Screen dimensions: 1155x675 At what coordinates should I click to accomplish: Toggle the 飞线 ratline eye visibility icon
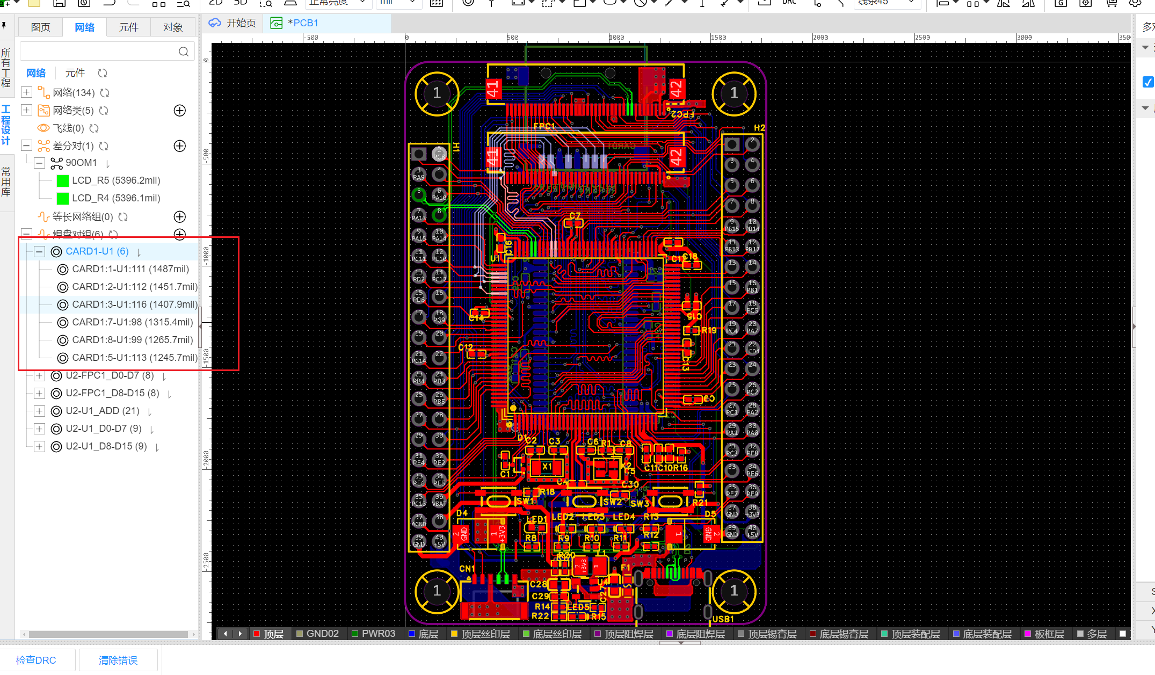click(x=43, y=128)
